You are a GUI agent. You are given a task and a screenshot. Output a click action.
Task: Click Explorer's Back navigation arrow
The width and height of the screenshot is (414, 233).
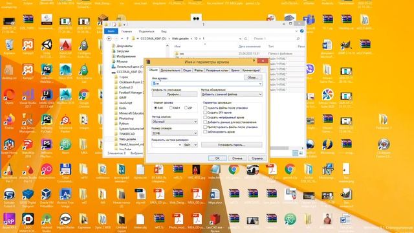click(x=109, y=39)
